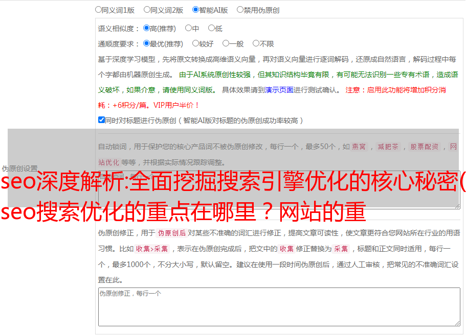This screenshot has height=336, width=466.
Task: Click the 伪原创后 highlighted tag
Action: 172,233
